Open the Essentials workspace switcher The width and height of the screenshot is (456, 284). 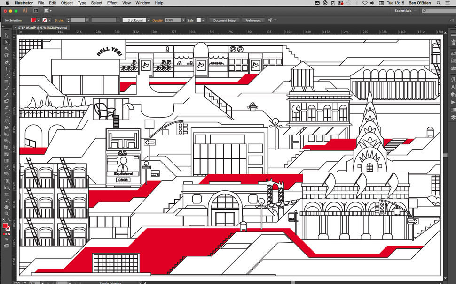403,10
